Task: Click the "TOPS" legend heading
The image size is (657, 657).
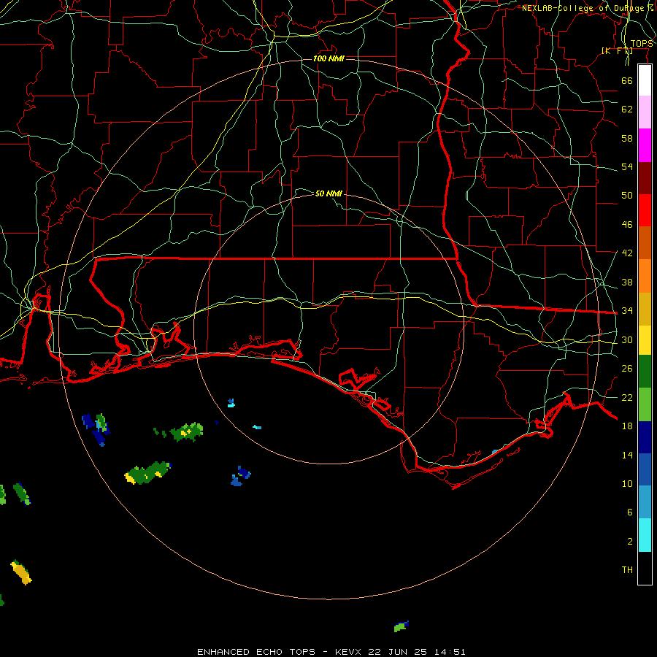Action: pos(642,44)
